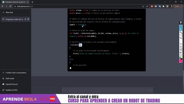Viewport: 184px width, 104px height.
Task: Open the Google Translate extension in toolbar
Action: click(160, 6)
